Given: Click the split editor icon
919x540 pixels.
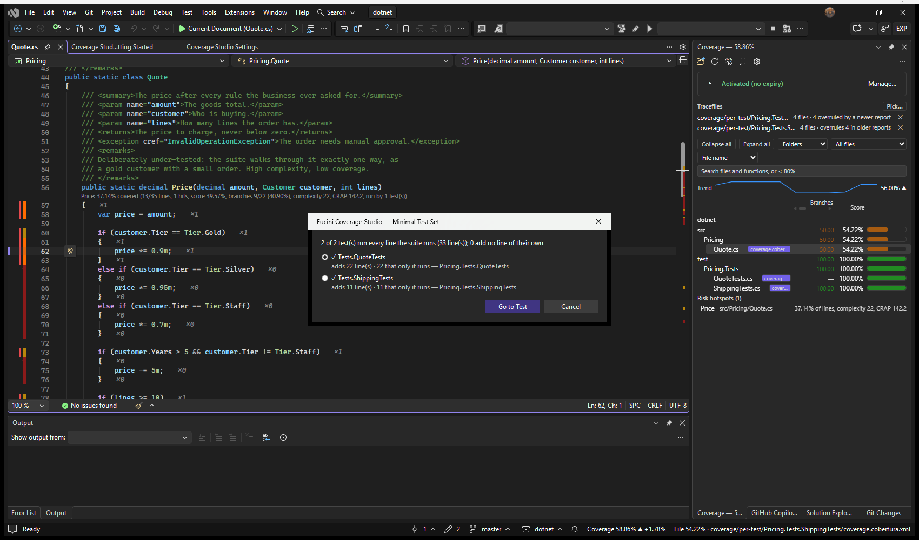Looking at the screenshot, I should (x=683, y=60).
